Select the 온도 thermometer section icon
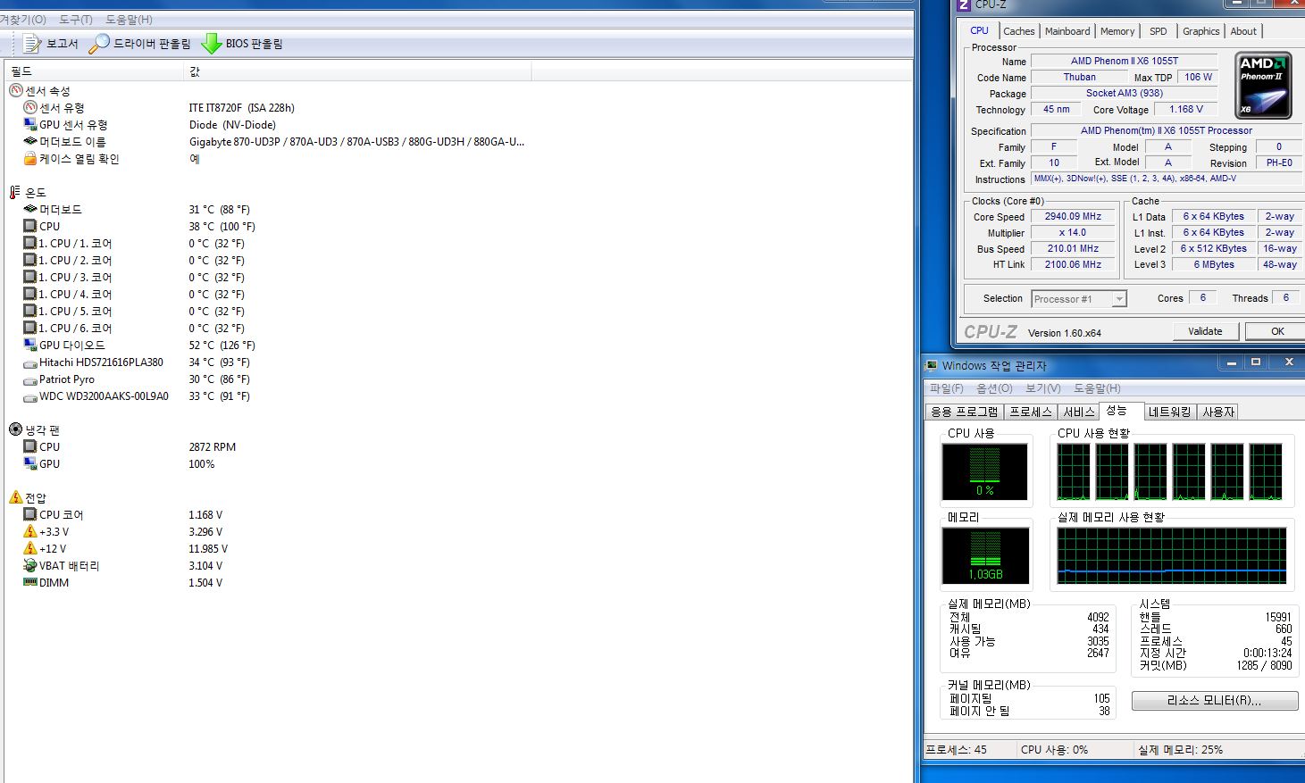 [x=15, y=193]
